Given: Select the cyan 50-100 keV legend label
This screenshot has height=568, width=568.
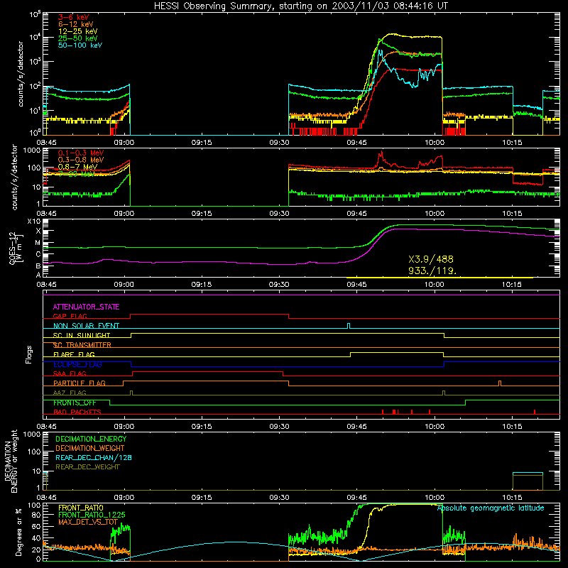Looking at the screenshot, I should (x=80, y=45).
